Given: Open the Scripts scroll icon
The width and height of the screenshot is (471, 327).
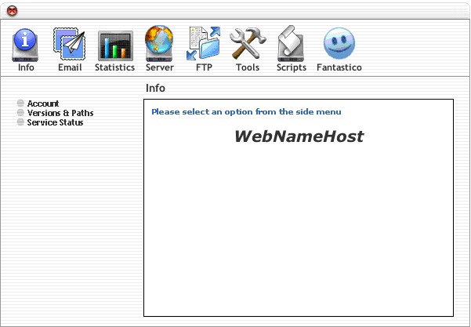Looking at the screenshot, I should [x=292, y=45].
